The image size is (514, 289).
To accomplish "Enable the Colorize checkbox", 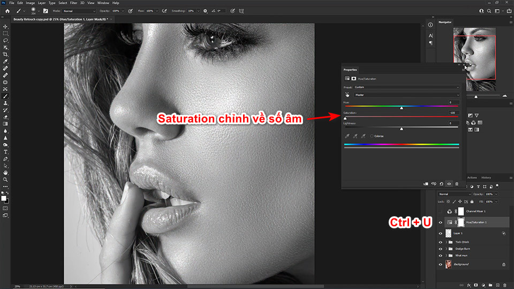I will point(372,136).
